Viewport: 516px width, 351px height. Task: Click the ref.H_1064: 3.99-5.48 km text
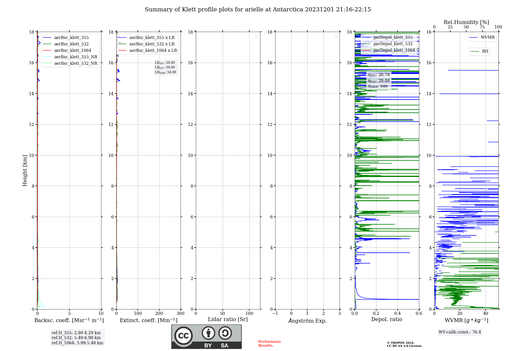77,343
